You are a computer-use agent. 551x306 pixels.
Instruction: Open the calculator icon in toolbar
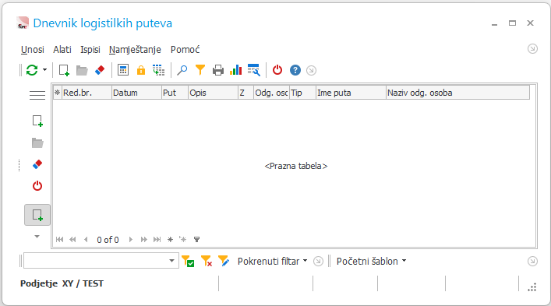pyautogui.click(x=123, y=70)
